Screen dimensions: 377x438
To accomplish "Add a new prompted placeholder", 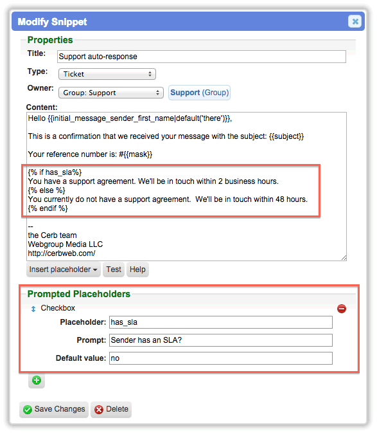I will [x=37, y=380].
